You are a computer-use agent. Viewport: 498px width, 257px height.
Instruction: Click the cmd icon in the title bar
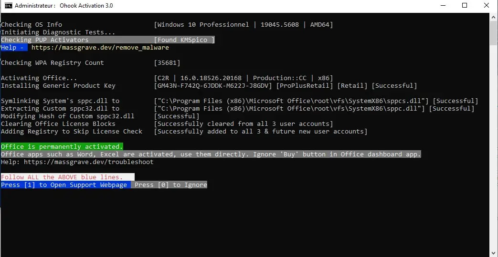tap(9, 5)
